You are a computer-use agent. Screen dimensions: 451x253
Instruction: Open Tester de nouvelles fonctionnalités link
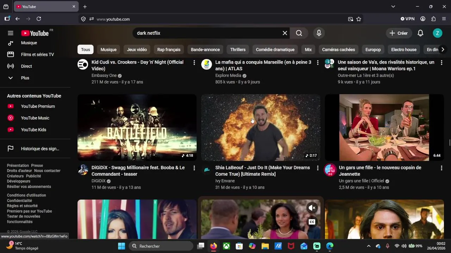[24, 219]
